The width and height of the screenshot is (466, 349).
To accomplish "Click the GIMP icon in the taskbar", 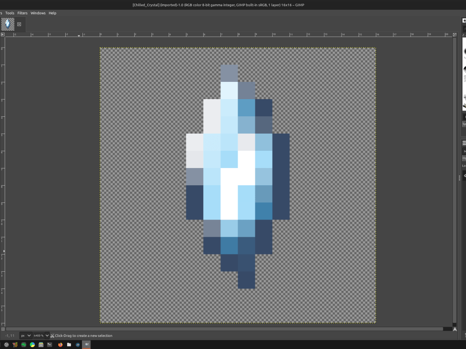I will click(86, 344).
